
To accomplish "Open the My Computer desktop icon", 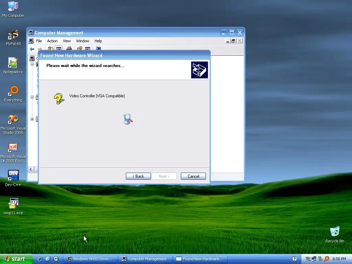I will click(x=13, y=9).
